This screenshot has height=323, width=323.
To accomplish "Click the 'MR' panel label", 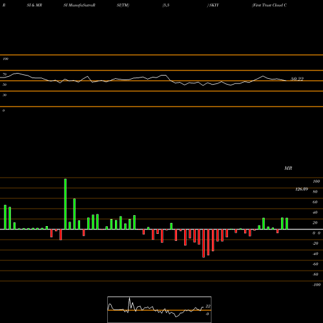I will click(x=288, y=168).
